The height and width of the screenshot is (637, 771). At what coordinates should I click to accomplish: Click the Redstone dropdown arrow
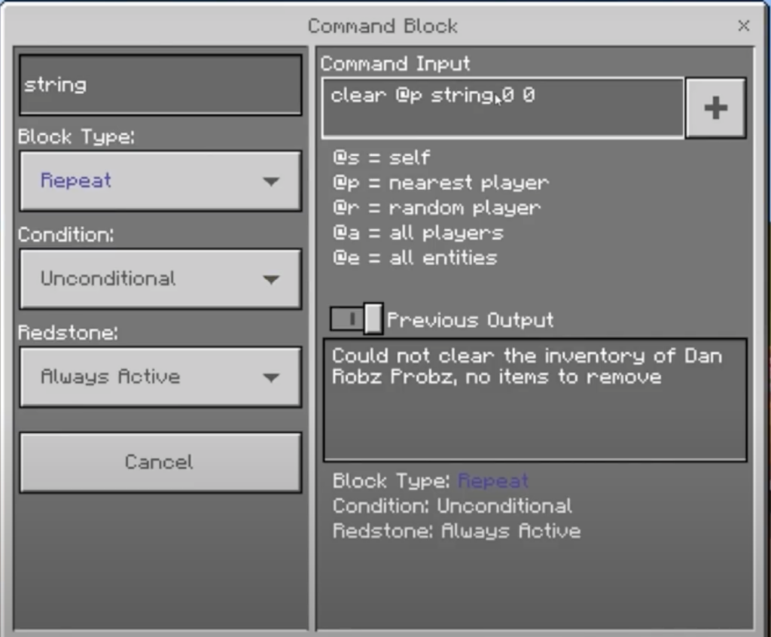(271, 376)
